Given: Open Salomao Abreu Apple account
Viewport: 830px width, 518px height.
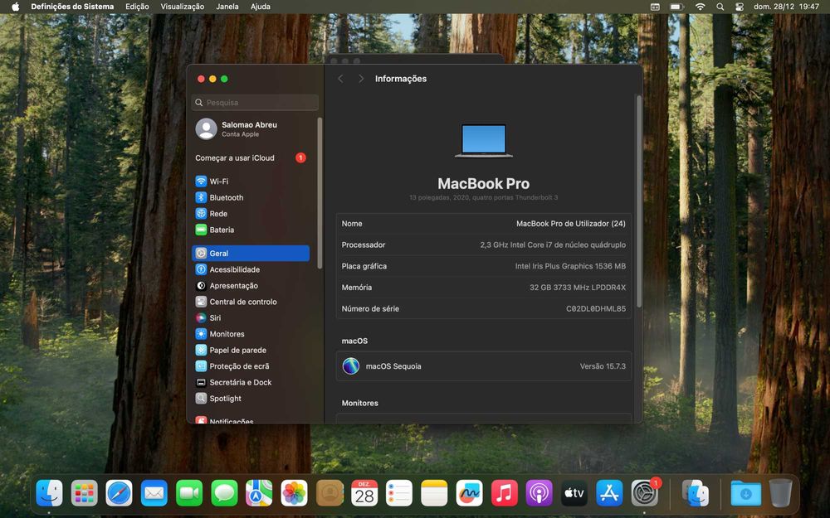Looking at the screenshot, I should point(251,128).
